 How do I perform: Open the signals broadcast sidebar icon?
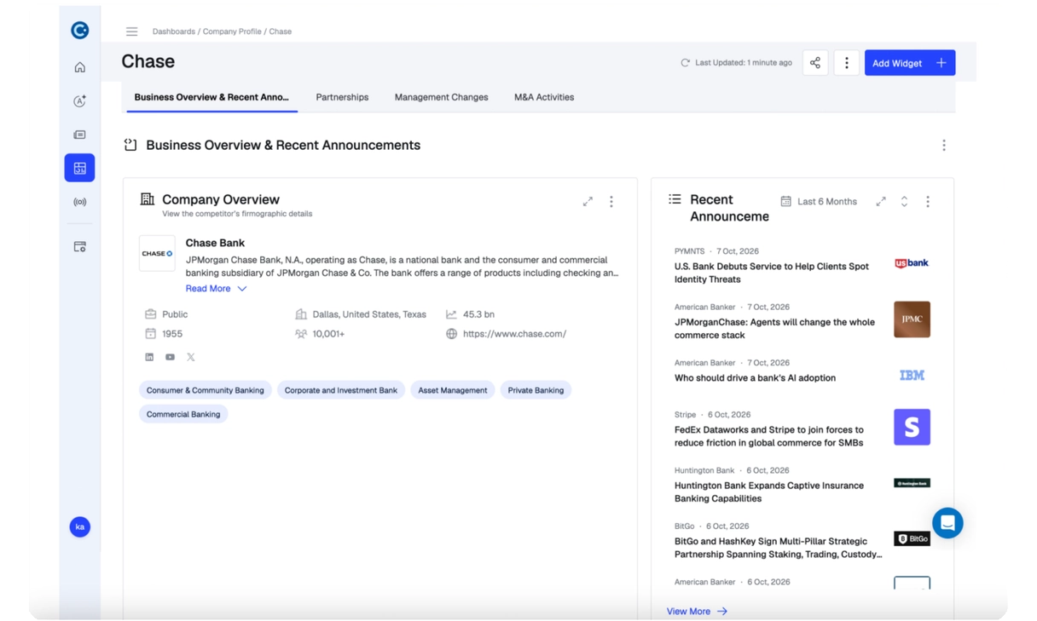click(x=79, y=202)
